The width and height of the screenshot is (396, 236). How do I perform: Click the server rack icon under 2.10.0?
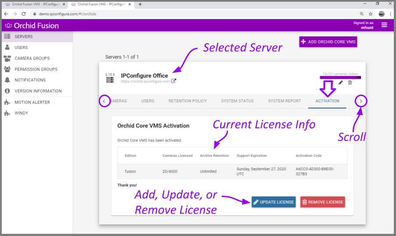click(110, 80)
